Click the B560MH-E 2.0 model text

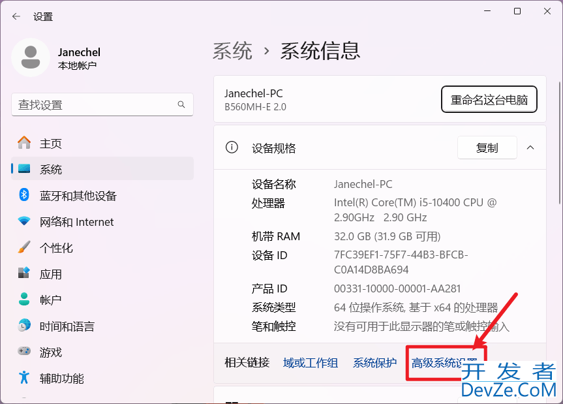pos(255,106)
